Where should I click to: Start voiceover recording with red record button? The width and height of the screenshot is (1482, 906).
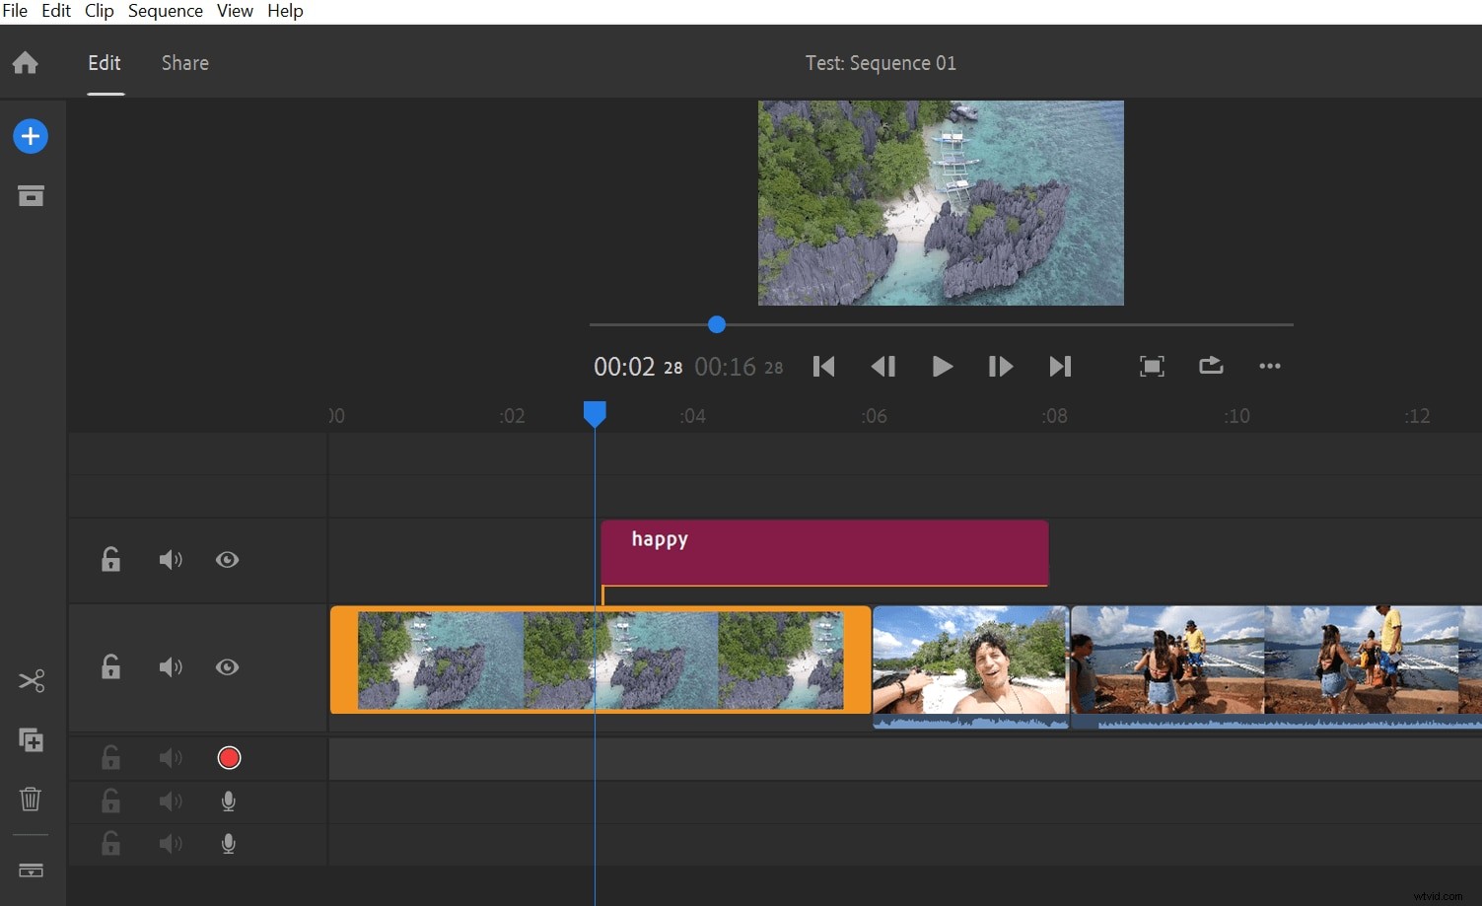(x=228, y=757)
